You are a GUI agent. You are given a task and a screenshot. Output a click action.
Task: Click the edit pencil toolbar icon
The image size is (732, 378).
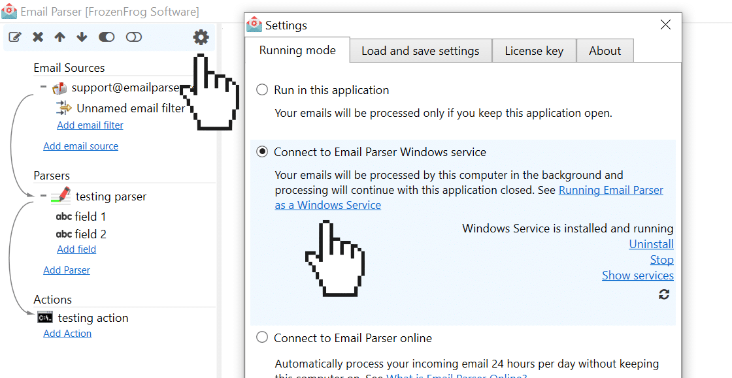[16, 37]
